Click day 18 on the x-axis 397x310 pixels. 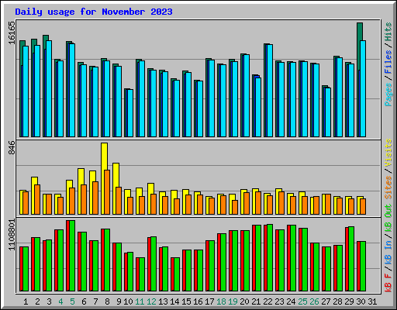coord(221,301)
